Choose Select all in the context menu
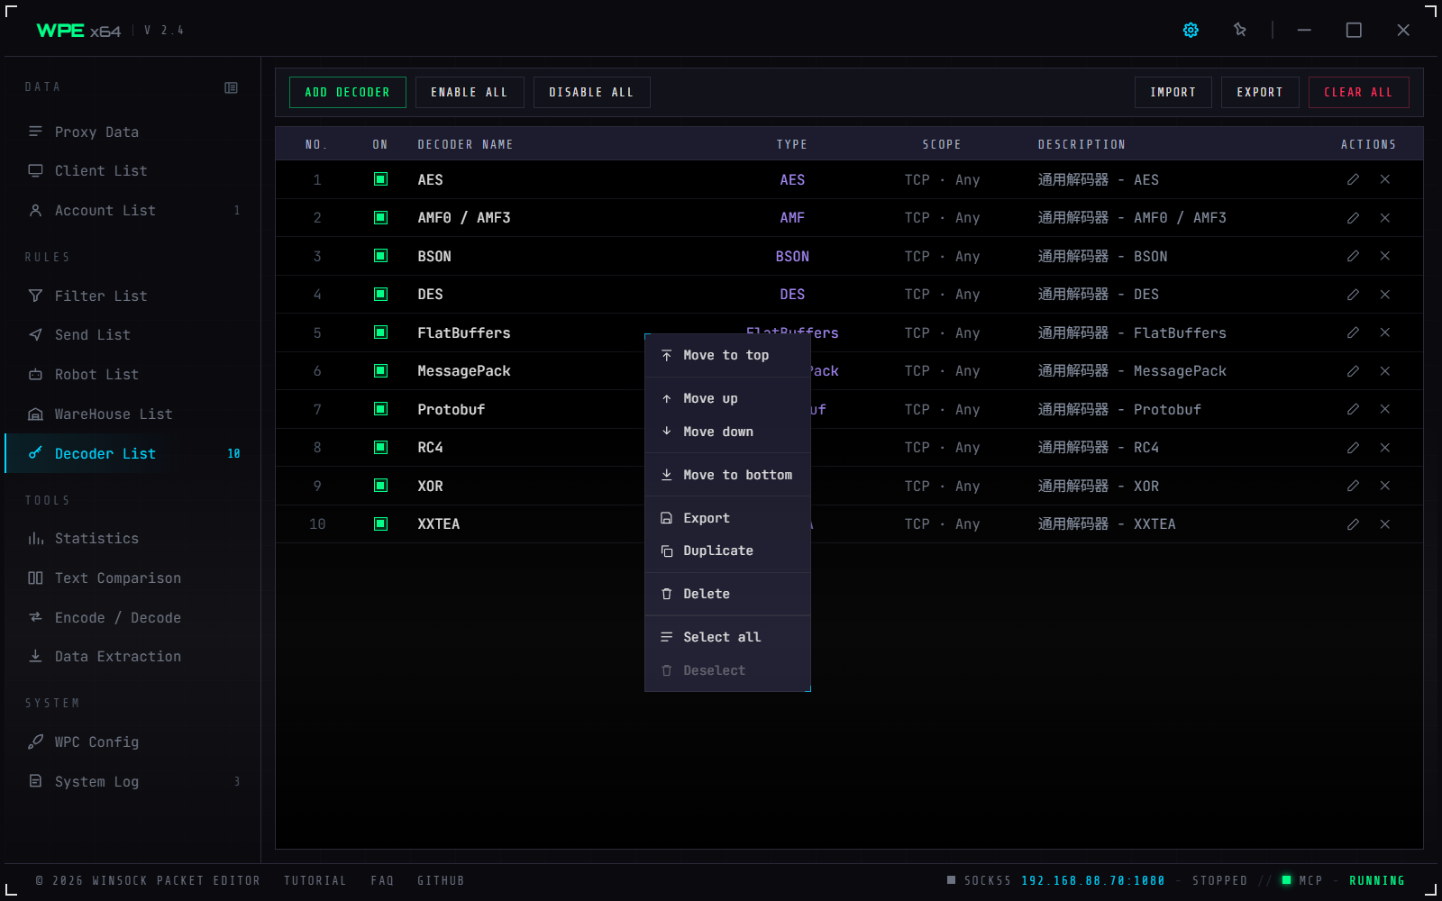This screenshot has height=901, width=1442. coord(727,637)
